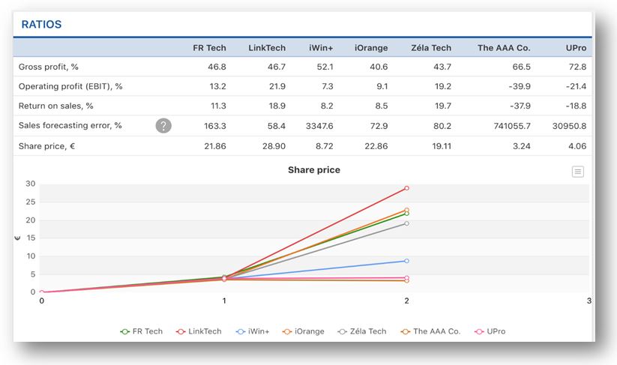The width and height of the screenshot is (617, 365).
Task: Click the RATIOS section heading
Action: pyautogui.click(x=41, y=25)
